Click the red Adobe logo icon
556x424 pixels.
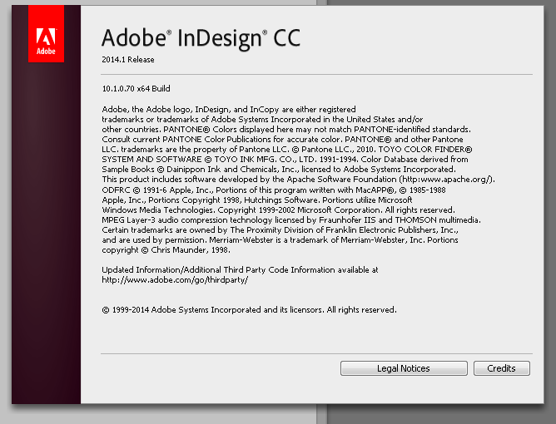46,34
